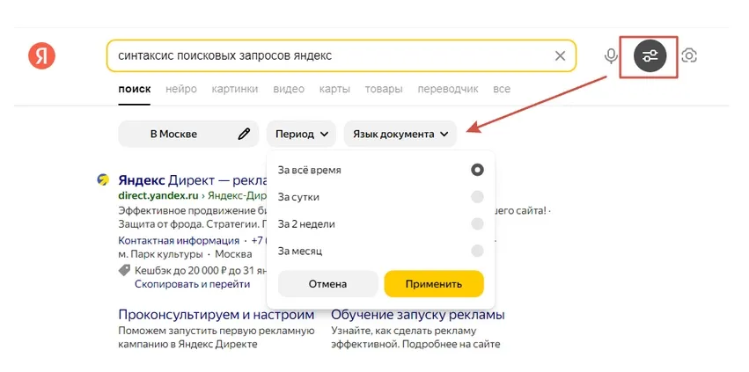The image size is (749, 372).
Task: Open the видео tab
Action: click(289, 89)
